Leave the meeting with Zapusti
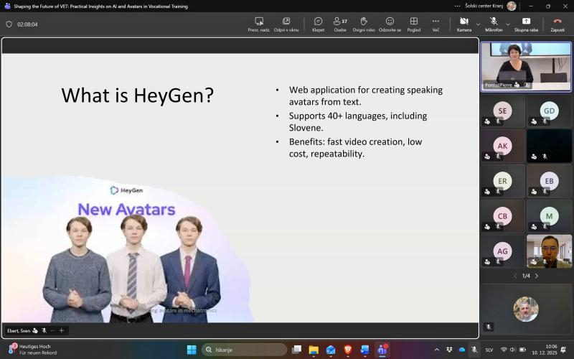This screenshot has height=359, width=574. [557, 24]
